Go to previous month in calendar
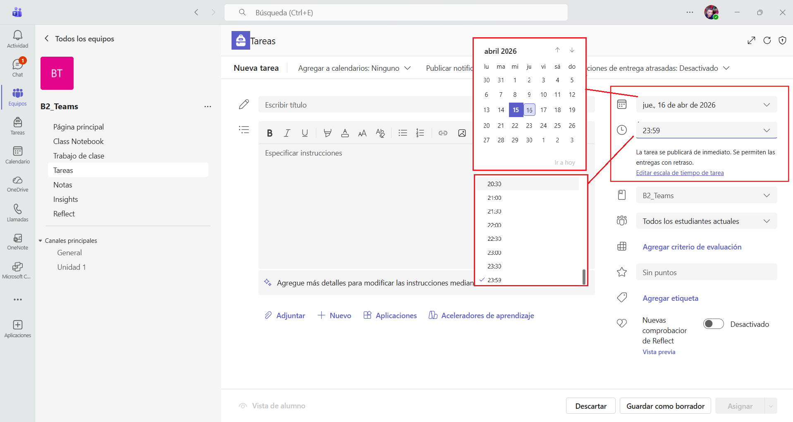The height and width of the screenshot is (422, 793). click(x=557, y=50)
